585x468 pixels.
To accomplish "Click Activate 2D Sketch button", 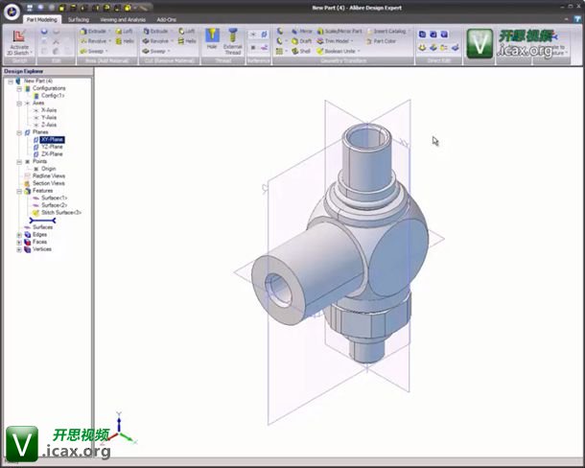I will (18, 40).
